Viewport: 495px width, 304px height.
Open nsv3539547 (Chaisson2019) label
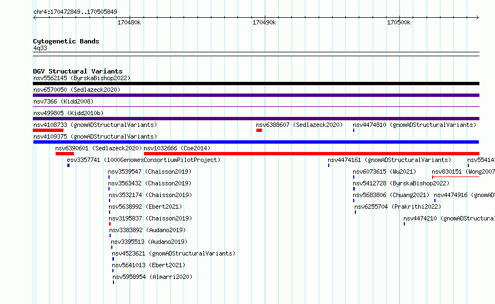click(x=150, y=171)
